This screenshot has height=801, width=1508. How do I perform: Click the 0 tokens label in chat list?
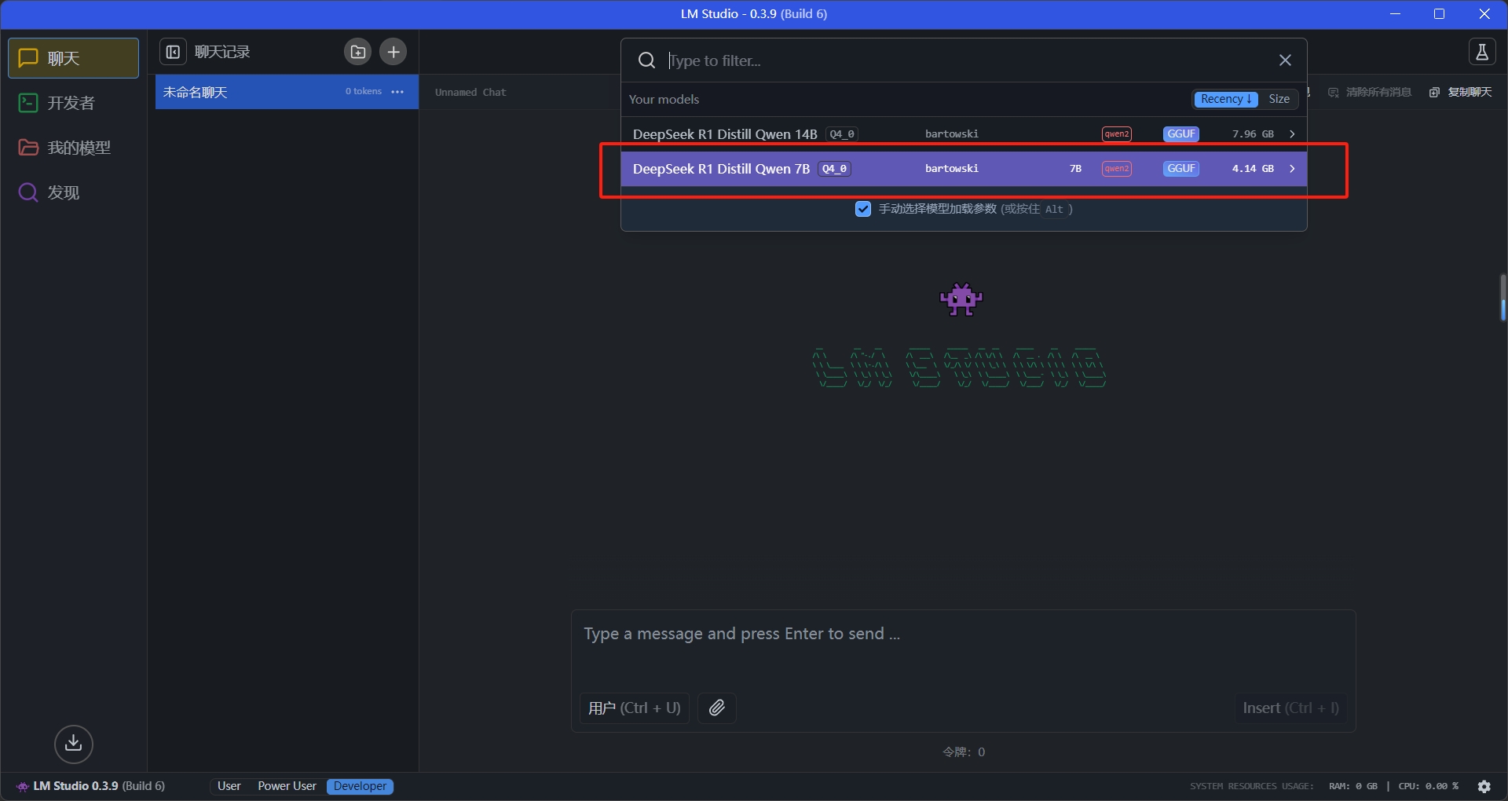(364, 92)
